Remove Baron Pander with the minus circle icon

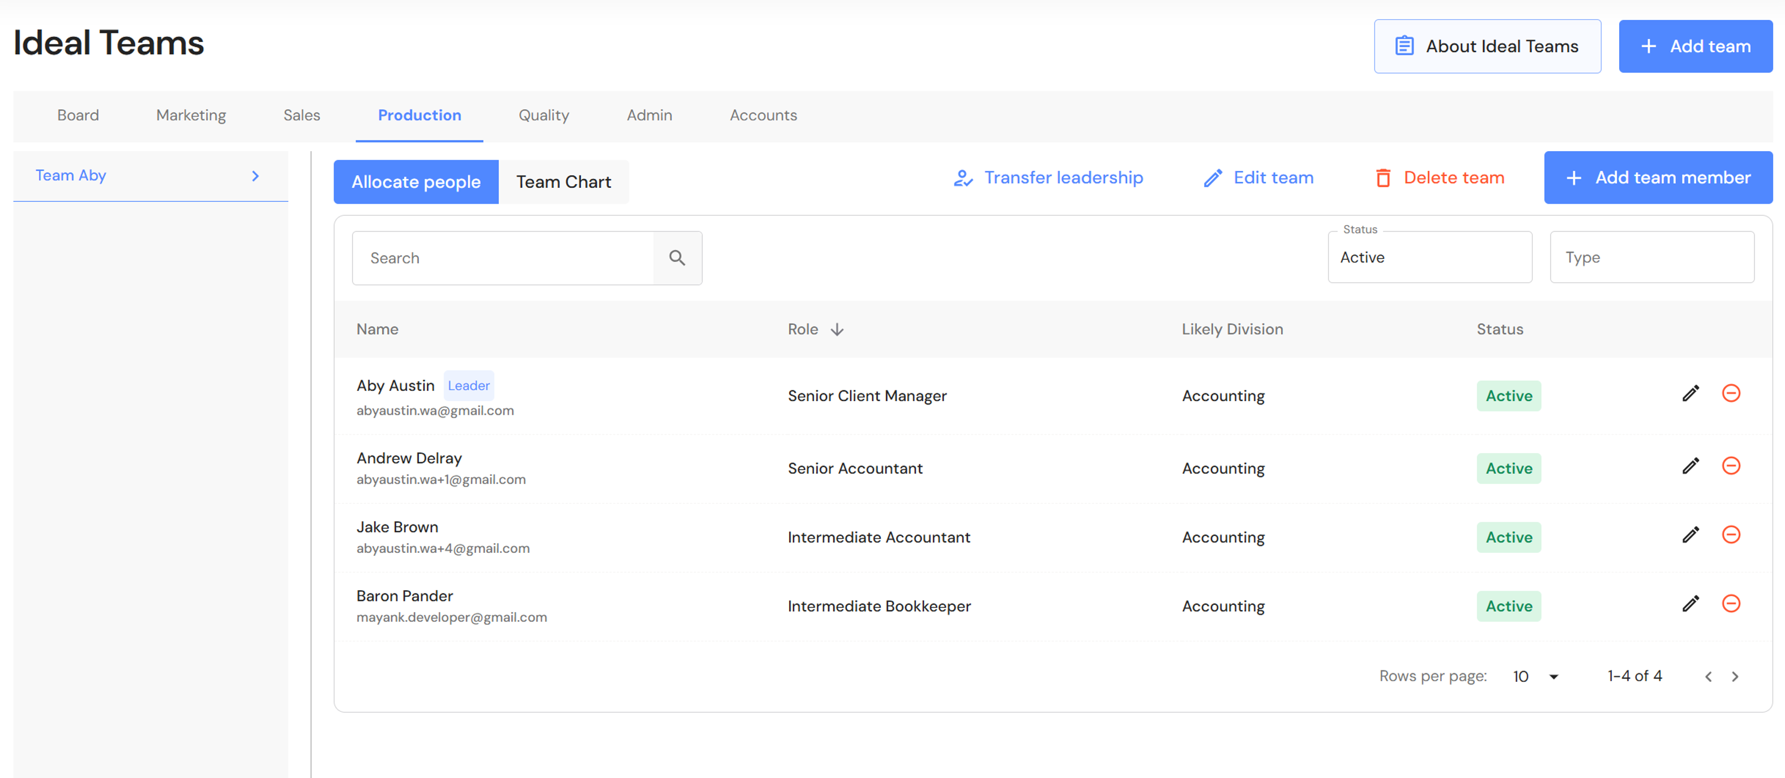(1730, 603)
